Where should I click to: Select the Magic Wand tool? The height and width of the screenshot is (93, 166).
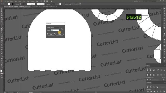coord(2,13)
